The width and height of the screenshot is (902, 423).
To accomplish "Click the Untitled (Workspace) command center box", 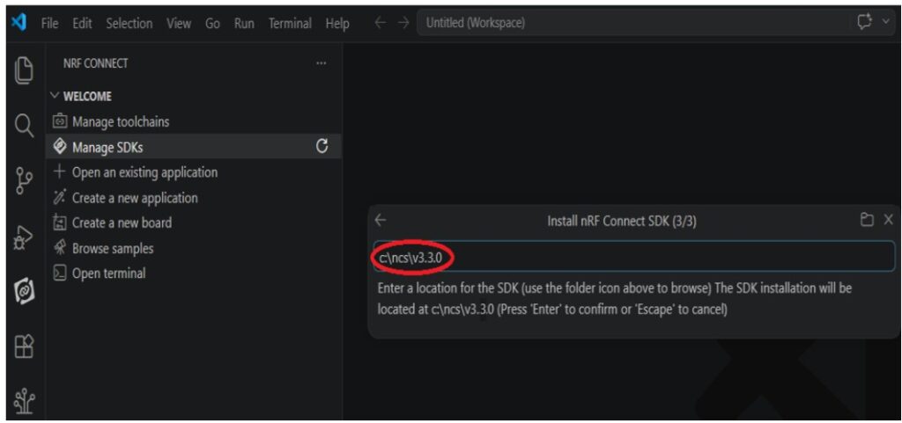I will 631,23.
